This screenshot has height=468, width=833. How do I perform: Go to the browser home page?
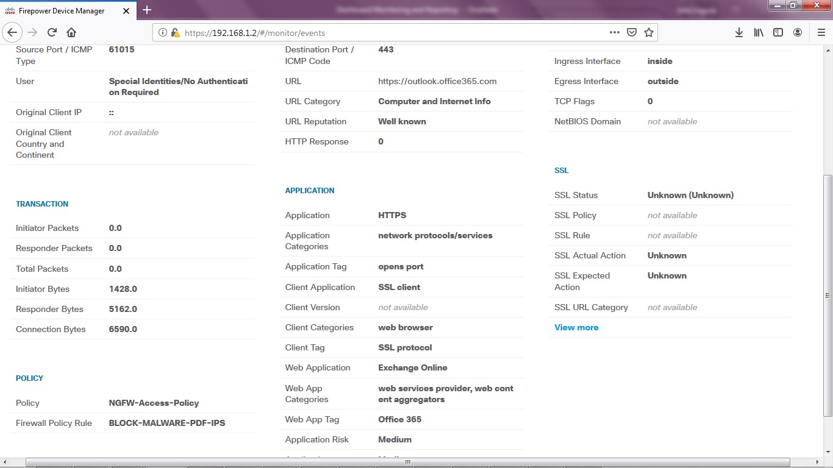click(71, 32)
